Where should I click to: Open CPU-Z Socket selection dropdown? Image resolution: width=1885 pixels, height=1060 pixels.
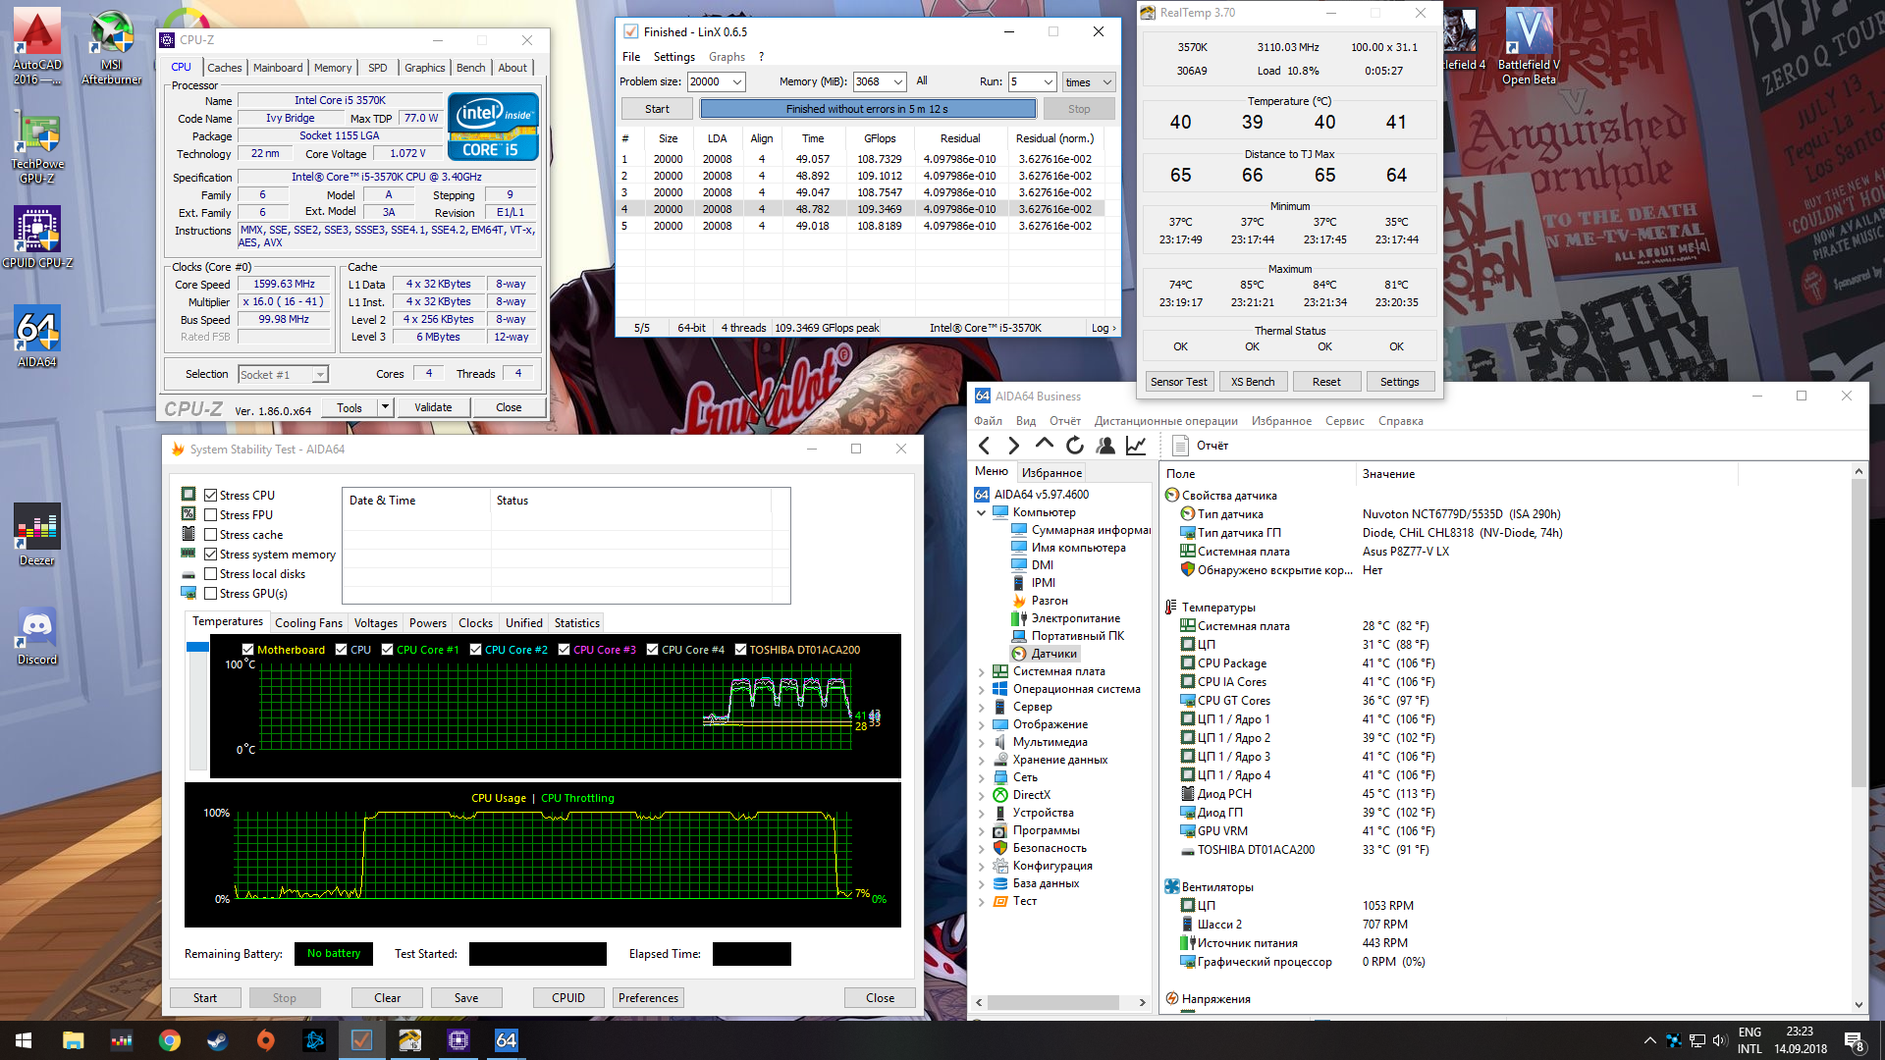point(319,375)
